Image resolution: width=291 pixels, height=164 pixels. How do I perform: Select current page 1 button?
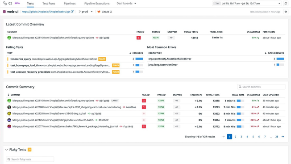tap(229, 137)
